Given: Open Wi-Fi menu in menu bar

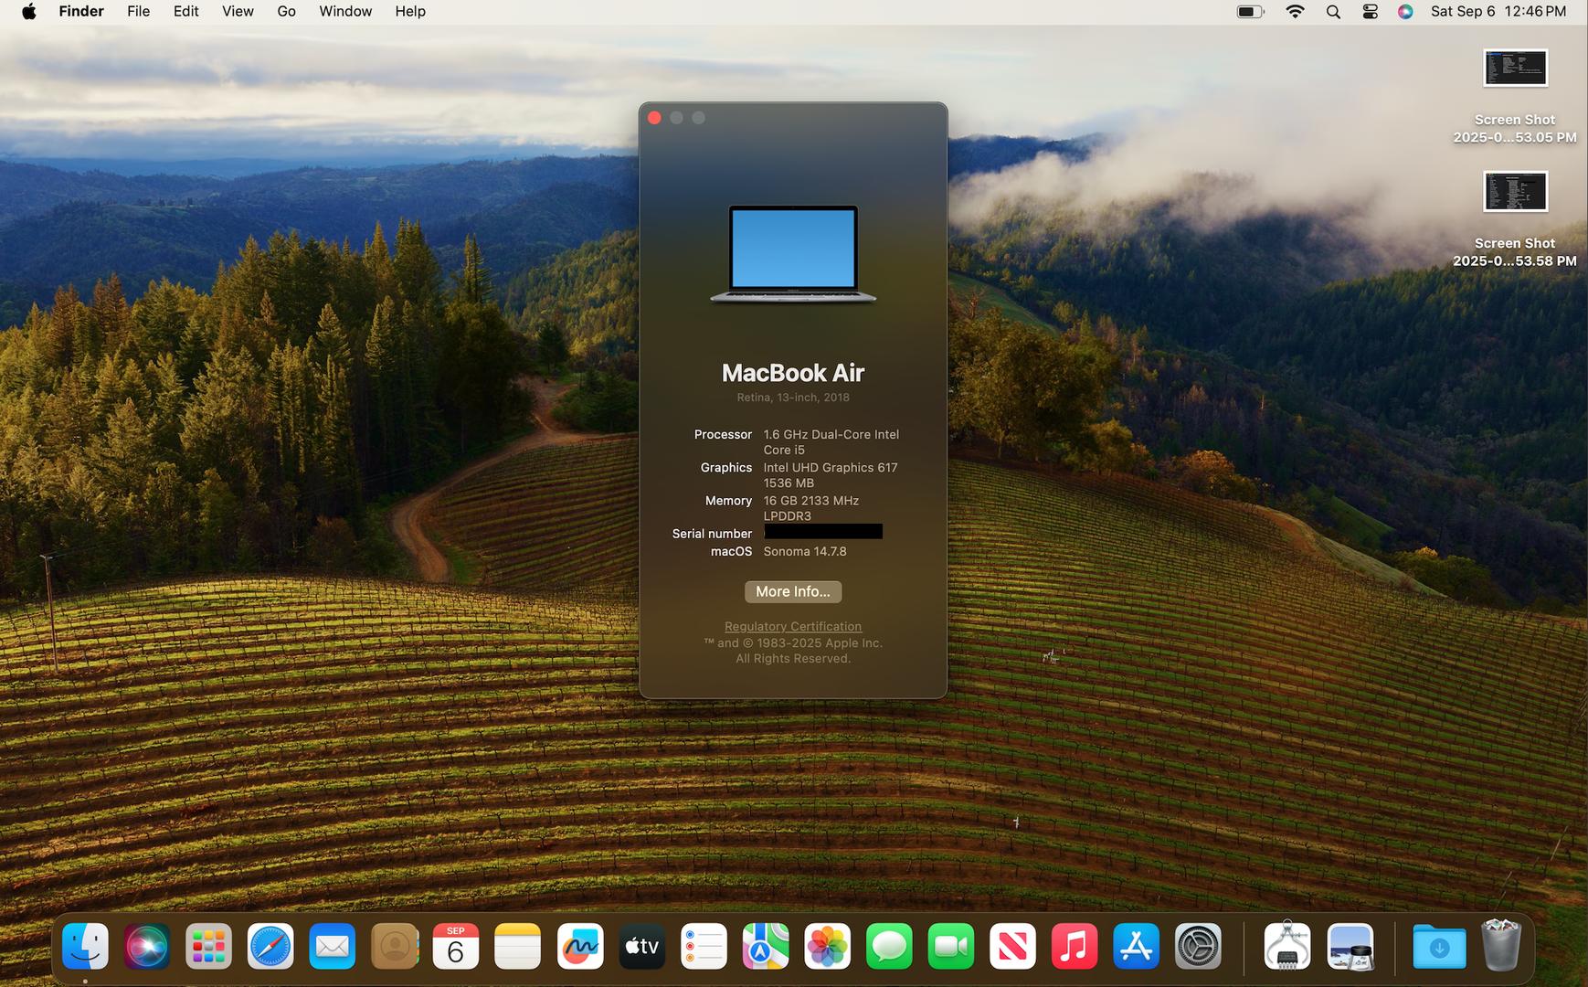Looking at the screenshot, I should (1295, 11).
